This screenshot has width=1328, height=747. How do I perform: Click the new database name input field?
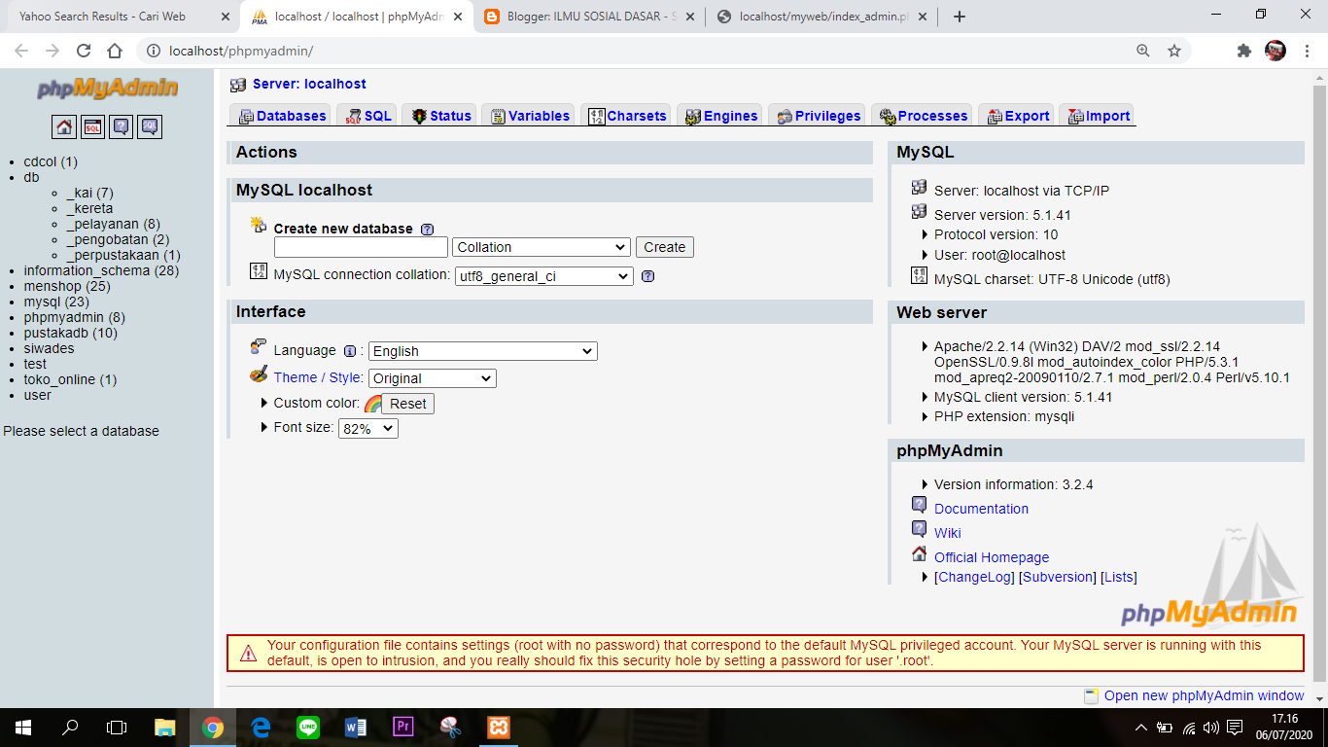point(361,247)
